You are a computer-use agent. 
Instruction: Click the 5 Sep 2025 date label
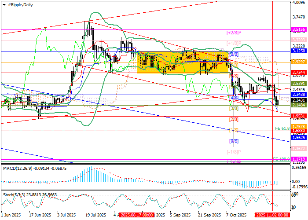pyautogui.click(x=180, y=215)
